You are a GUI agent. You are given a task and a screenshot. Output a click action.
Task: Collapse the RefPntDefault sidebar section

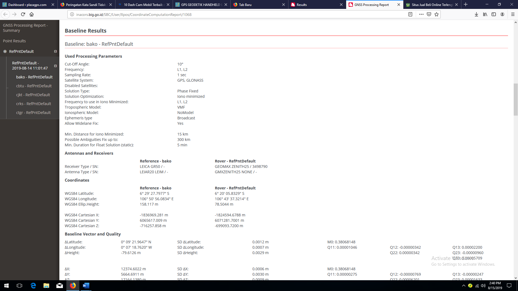[x=55, y=51]
